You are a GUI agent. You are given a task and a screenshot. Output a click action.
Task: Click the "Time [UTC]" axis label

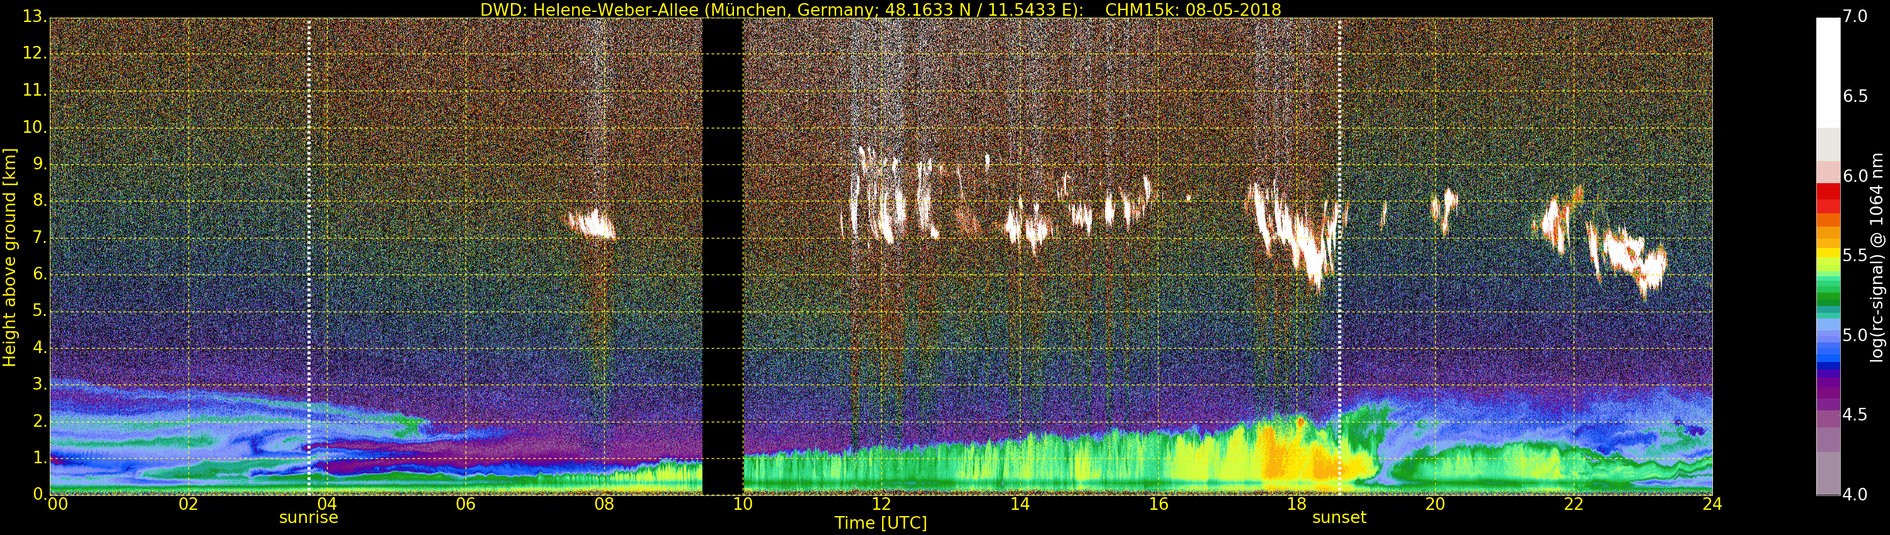881,523
